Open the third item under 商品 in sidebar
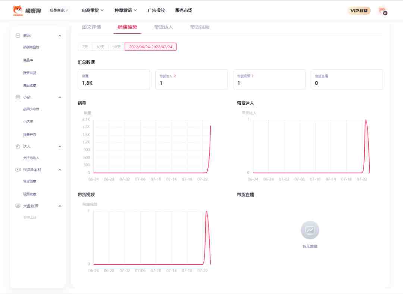The height and width of the screenshot is (294, 403). click(x=29, y=73)
